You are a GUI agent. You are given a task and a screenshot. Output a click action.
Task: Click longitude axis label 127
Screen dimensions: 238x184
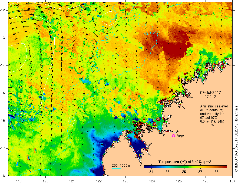(232, 181)
